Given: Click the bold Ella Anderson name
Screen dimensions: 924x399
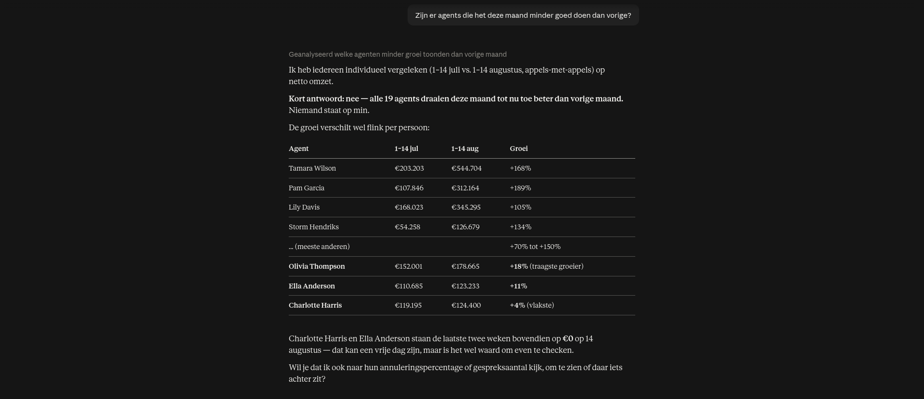Looking at the screenshot, I should 312,286.
